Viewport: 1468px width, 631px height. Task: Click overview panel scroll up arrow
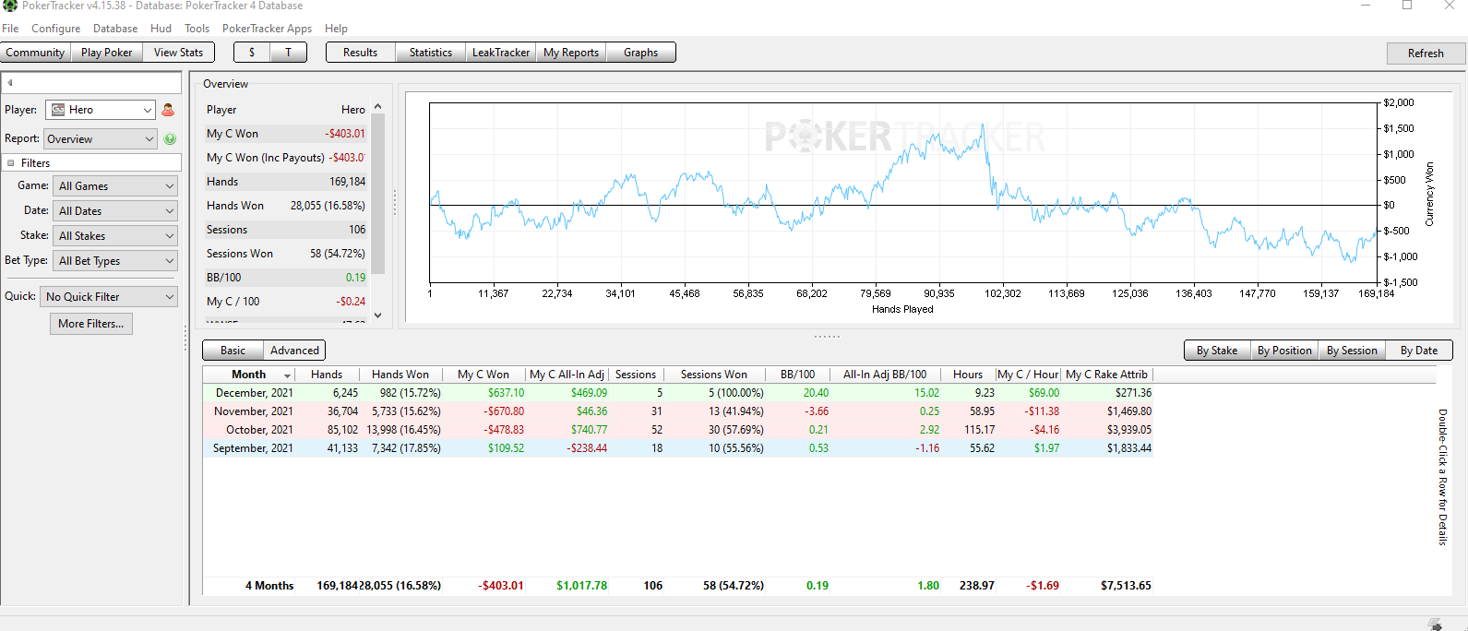click(x=377, y=107)
